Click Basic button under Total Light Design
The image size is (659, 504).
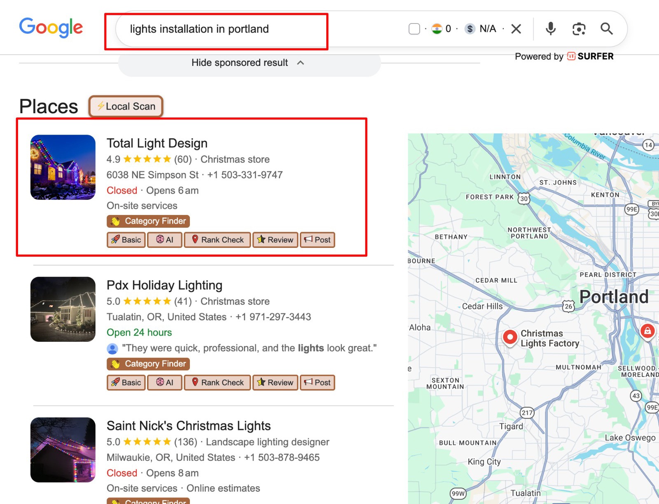point(126,240)
